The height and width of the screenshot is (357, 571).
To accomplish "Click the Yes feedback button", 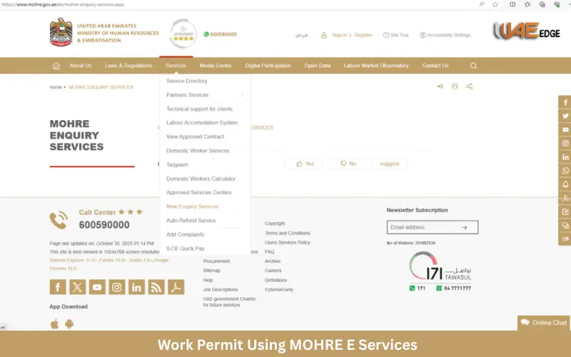I will click(305, 164).
